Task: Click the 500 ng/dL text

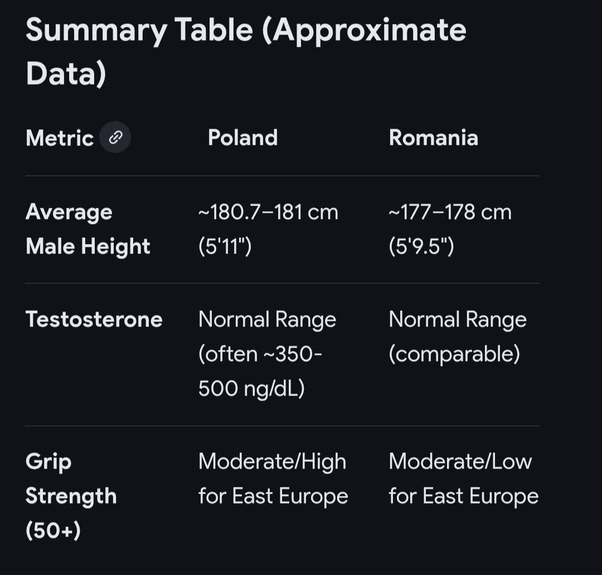Action: tap(251, 389)
